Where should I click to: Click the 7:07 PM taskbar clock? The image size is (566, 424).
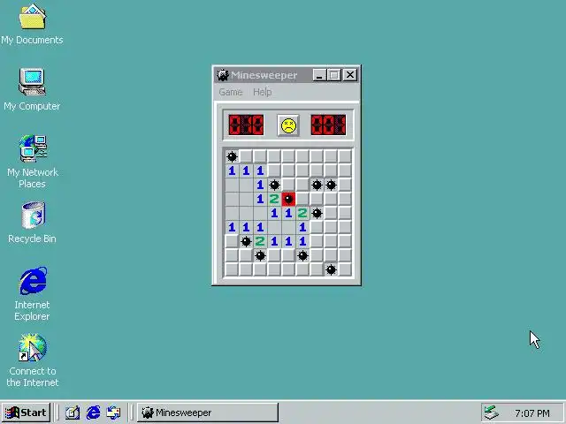click(532, 413)
